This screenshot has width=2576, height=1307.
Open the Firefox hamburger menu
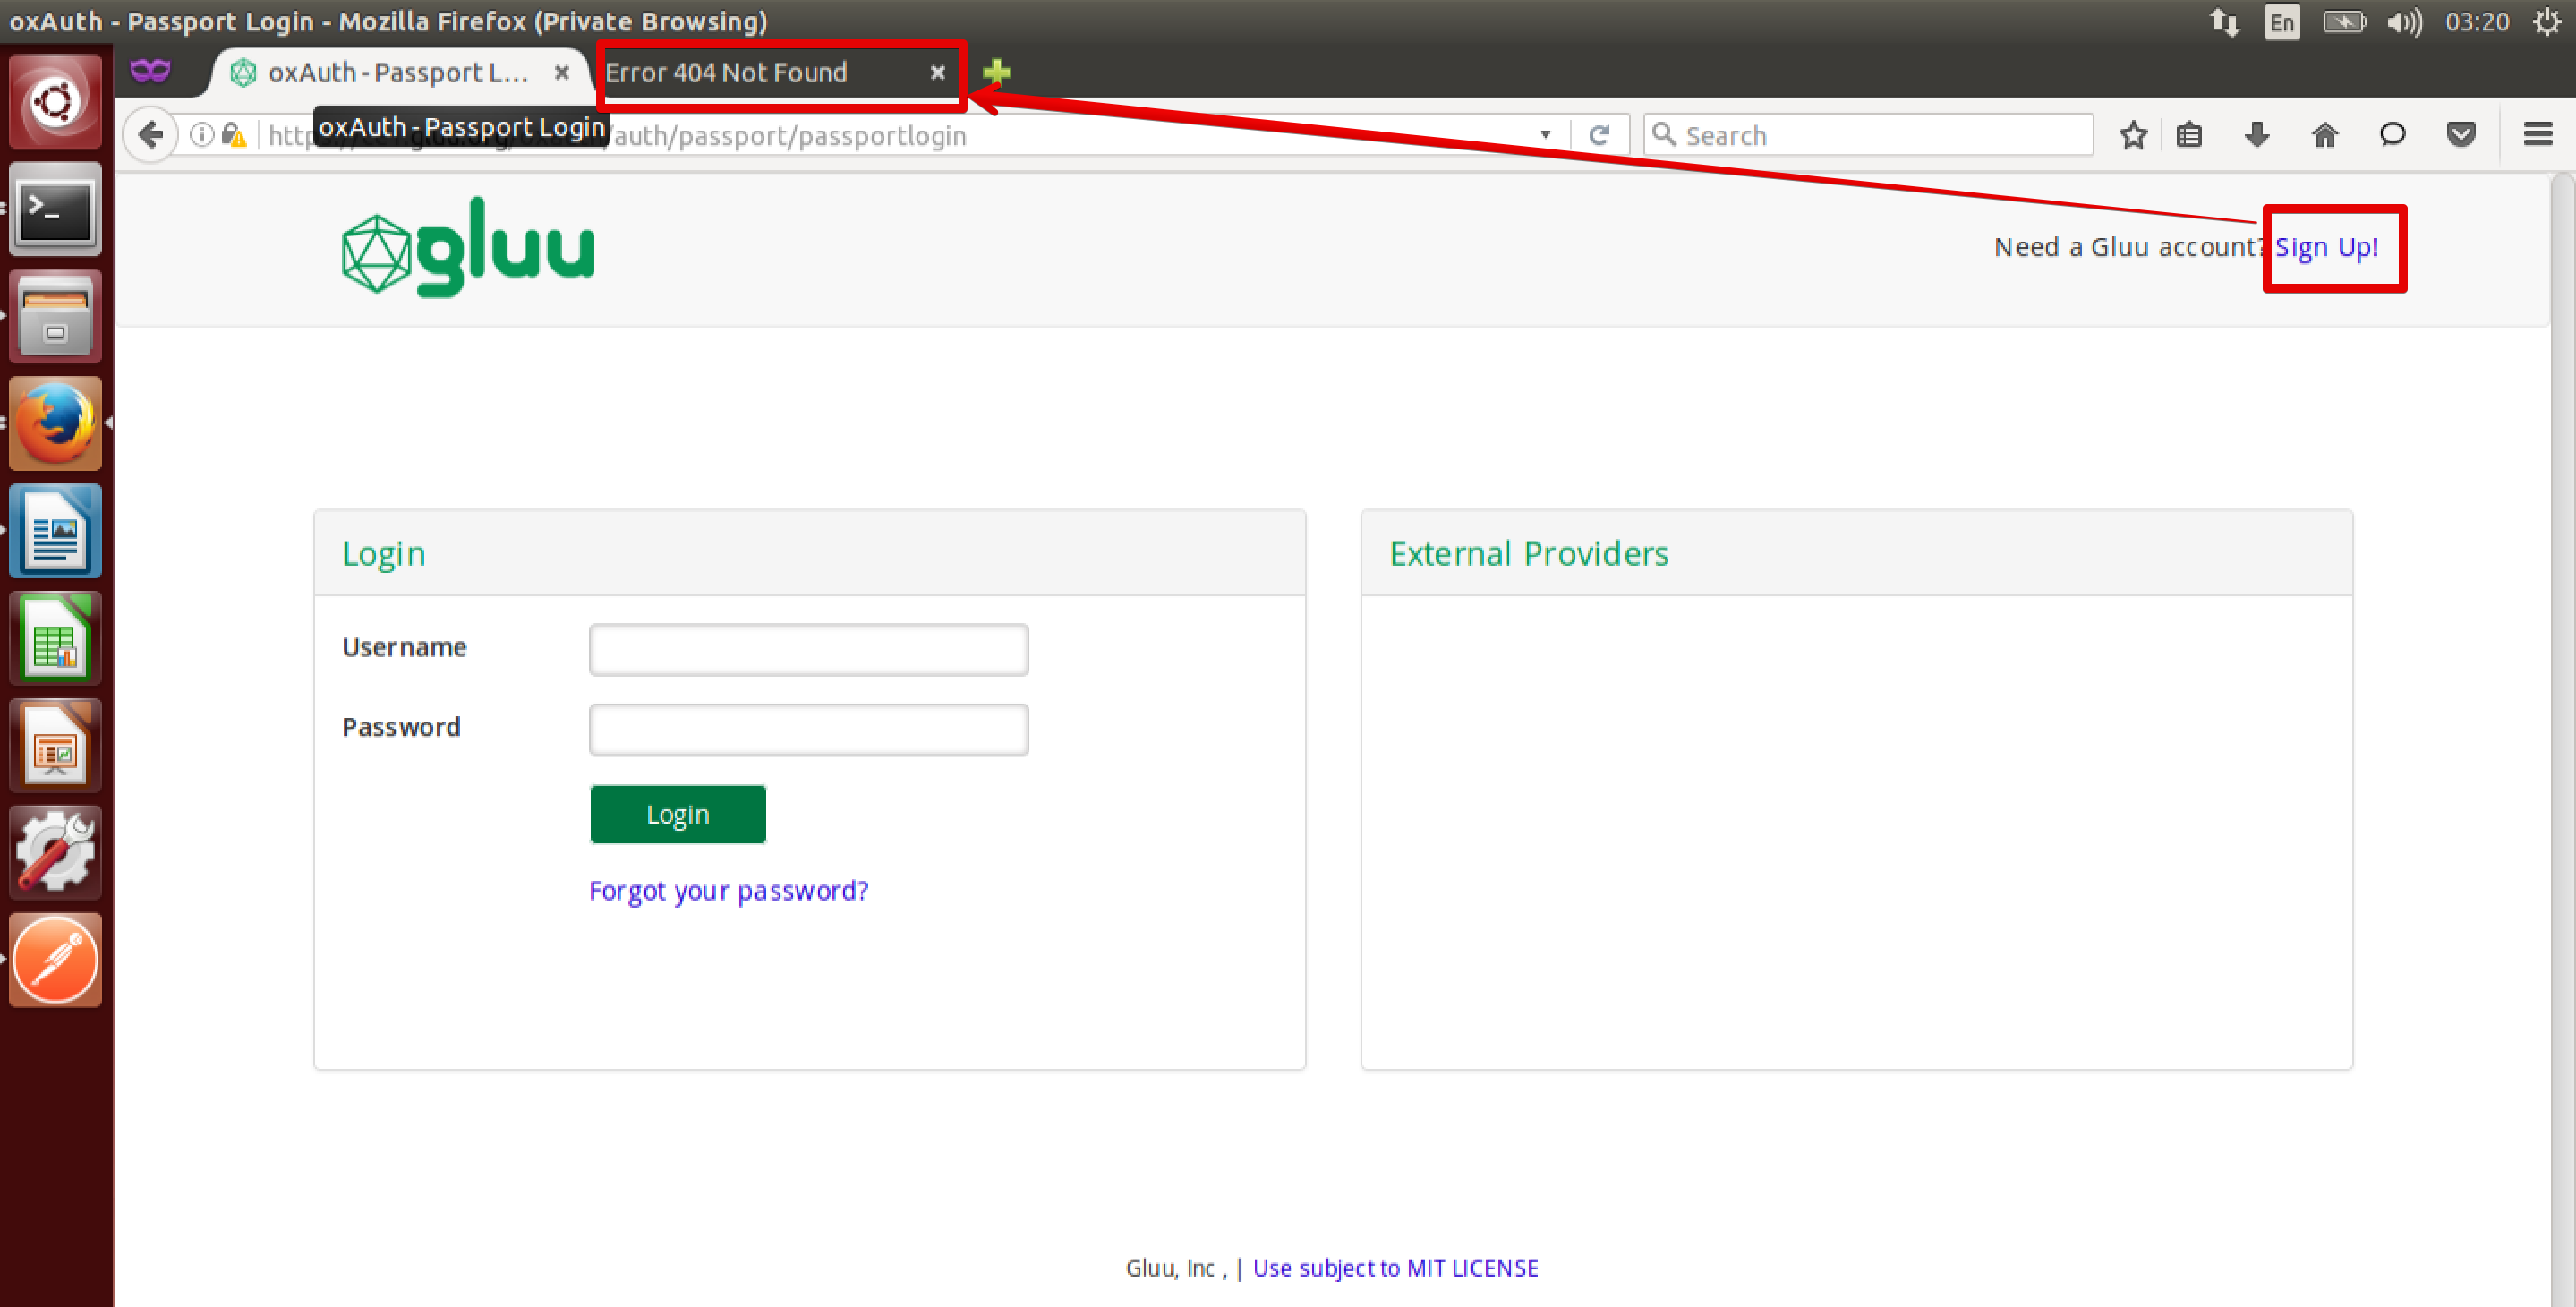point(2538,134)
